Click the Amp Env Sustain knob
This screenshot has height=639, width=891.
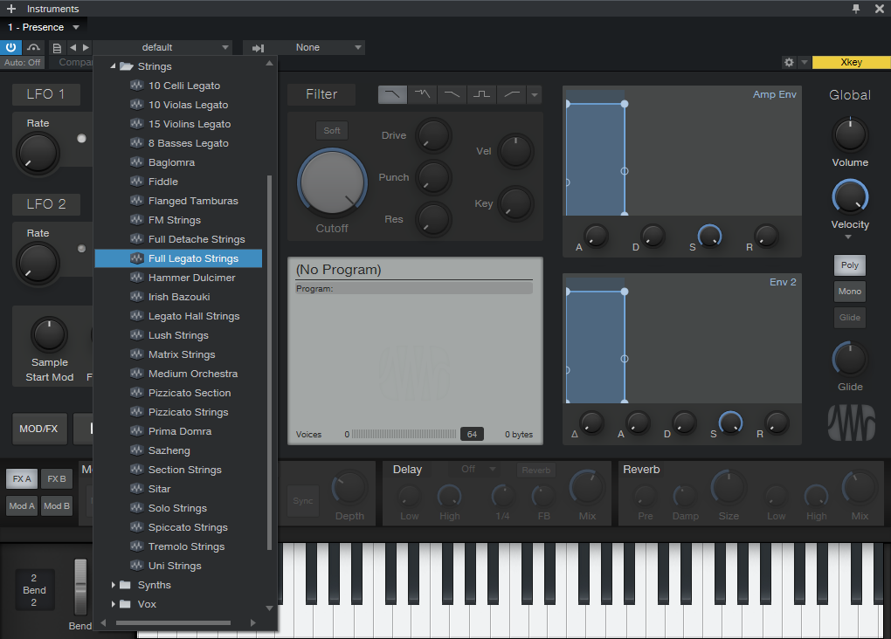pos(709,236)
